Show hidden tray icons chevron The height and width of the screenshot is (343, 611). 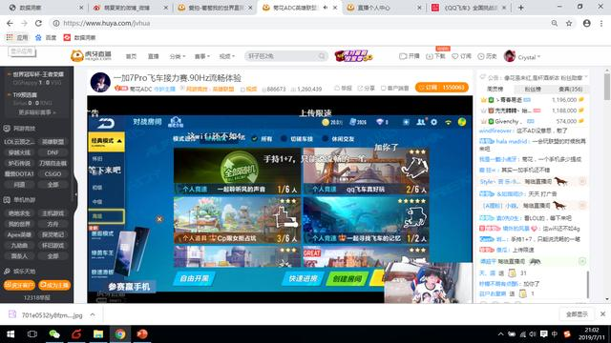pyautogui.click(x=500, y=334)
